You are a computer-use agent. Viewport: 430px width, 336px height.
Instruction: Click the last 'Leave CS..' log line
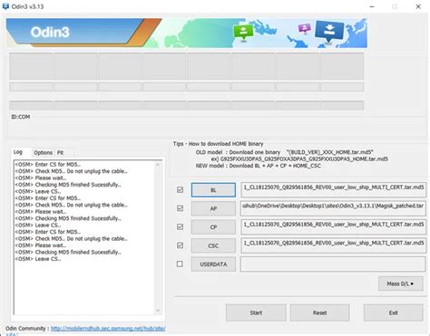pos(38,259)
